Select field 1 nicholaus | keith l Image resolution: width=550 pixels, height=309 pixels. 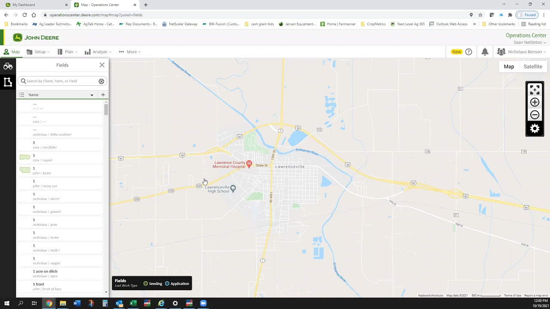(x=60, y=248)
